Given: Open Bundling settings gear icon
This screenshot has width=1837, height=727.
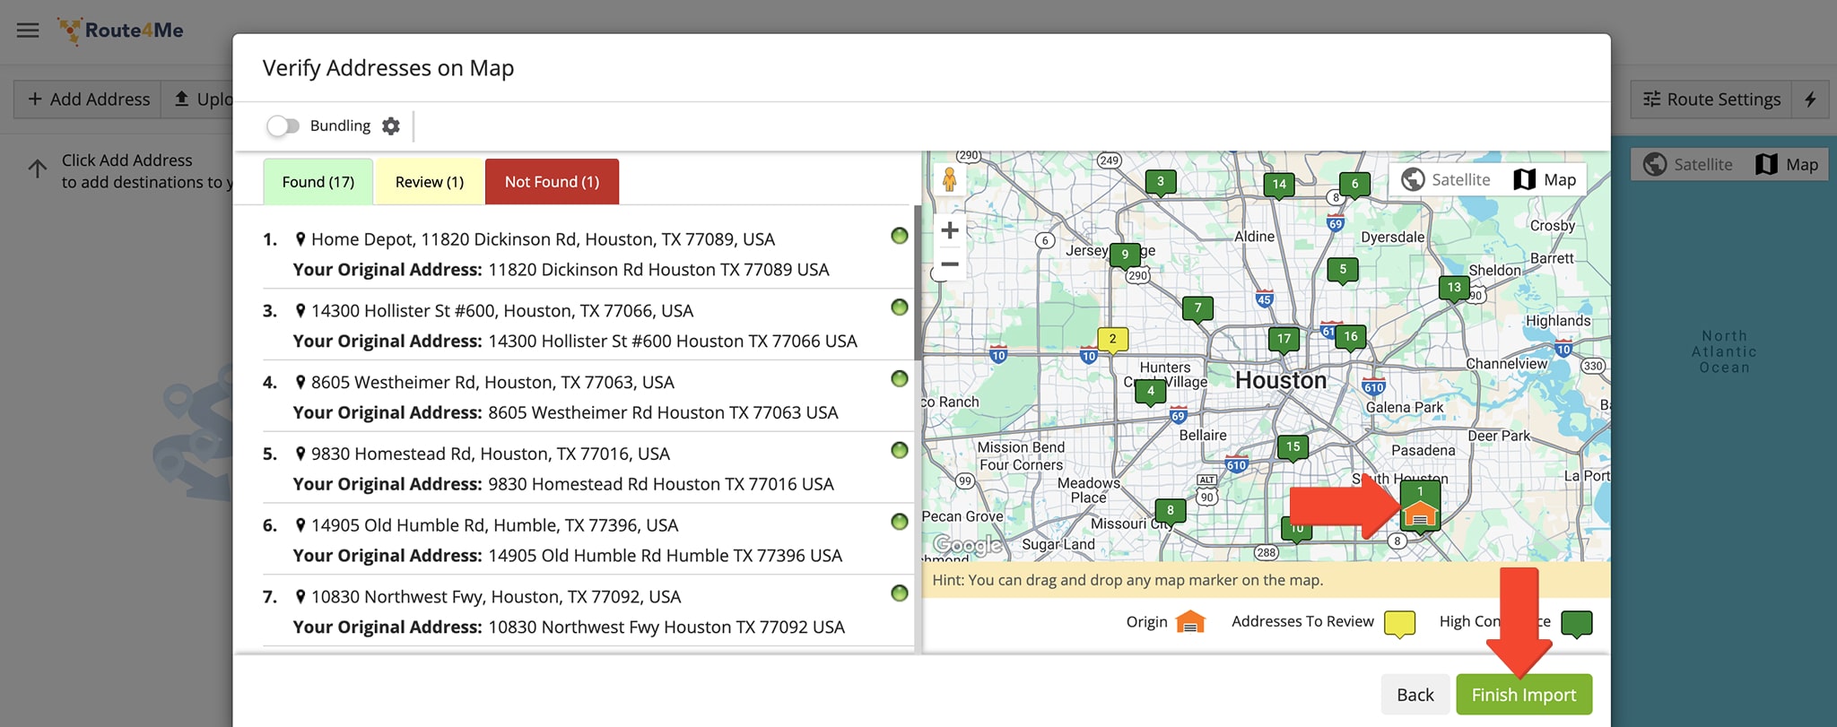Looking at the screenshot, I should [390, 126].
